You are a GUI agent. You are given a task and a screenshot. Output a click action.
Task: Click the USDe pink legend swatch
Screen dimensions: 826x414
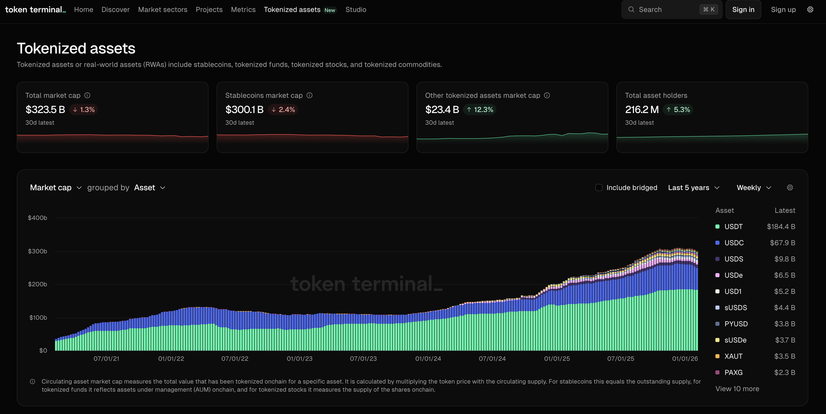[x=717, y=275]
